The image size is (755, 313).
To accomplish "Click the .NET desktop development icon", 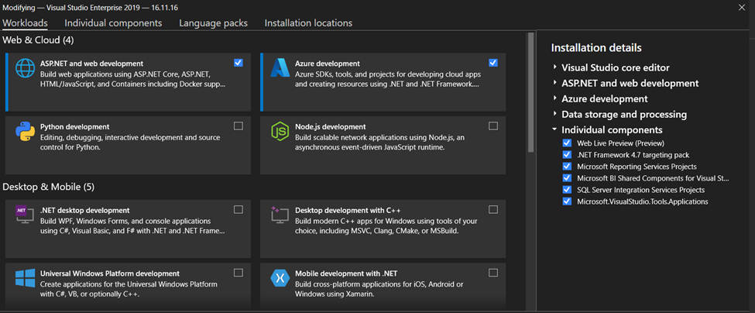I will 23,214.
